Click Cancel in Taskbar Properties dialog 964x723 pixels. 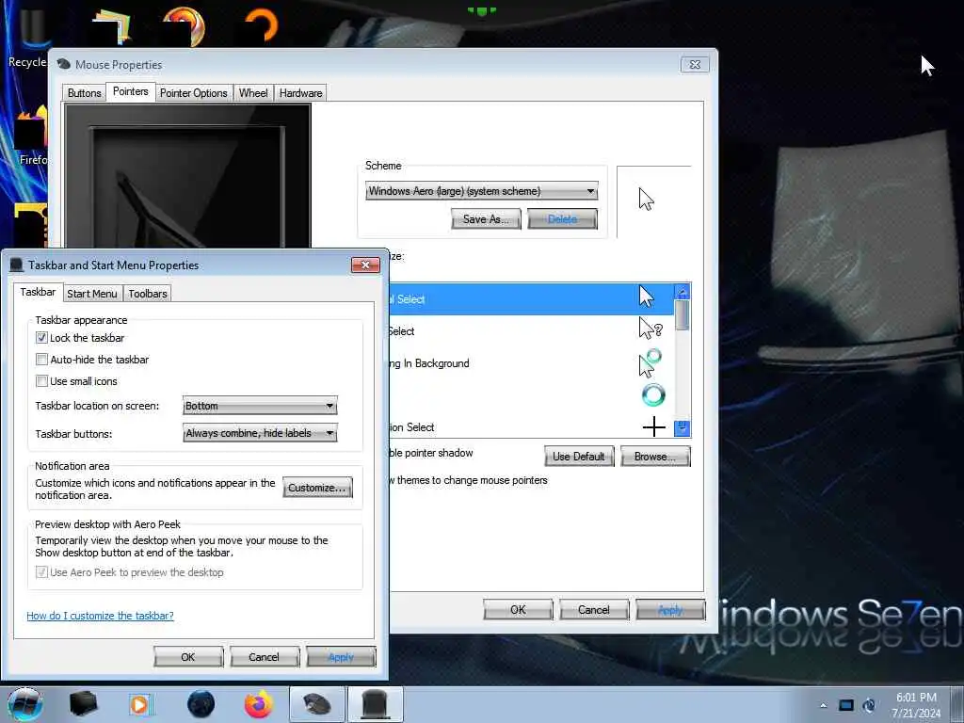[x=265, y=657]
